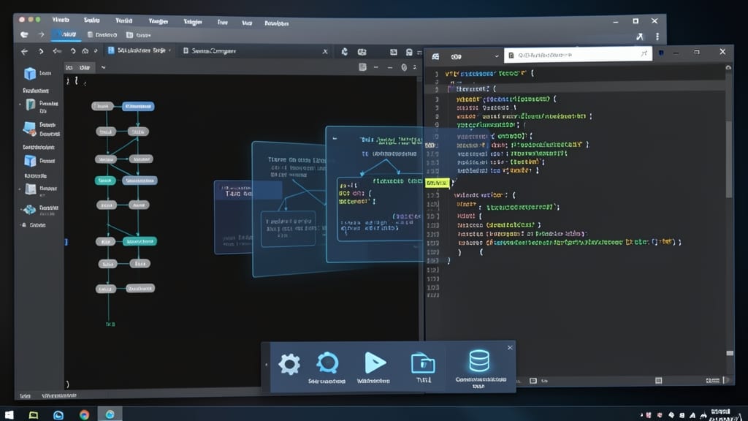Viewport: 748px width, 421px height.
Task: Open the last menu in the menu bar
Action: coord(276,23)
